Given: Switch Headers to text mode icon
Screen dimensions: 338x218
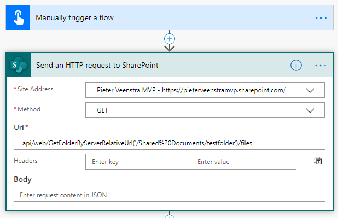Looking at the screenshot, I should [318, 161].
